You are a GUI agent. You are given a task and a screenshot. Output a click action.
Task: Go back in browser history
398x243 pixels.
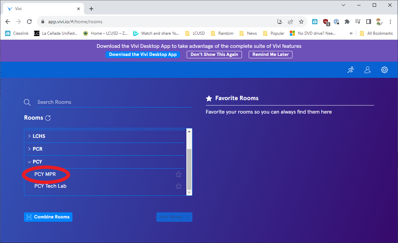pyautogui.click(x=8, y=22)
